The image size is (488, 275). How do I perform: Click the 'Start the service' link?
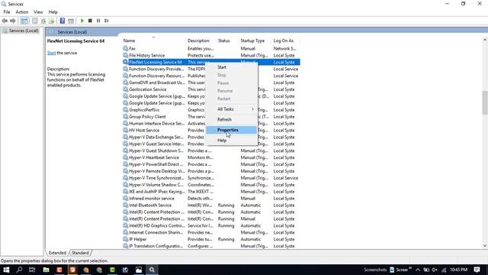[51, 53]
